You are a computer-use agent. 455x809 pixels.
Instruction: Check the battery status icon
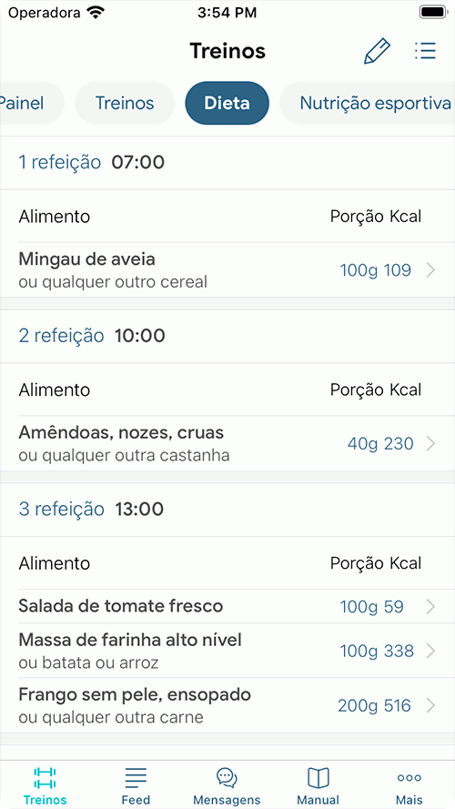[432, 13]
